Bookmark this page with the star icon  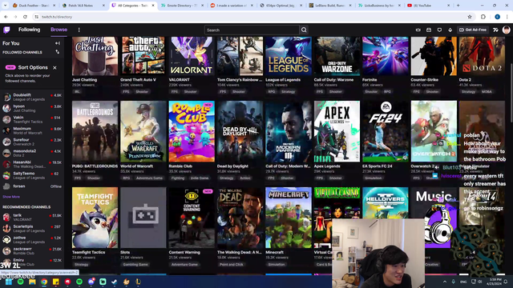point(470,17)
